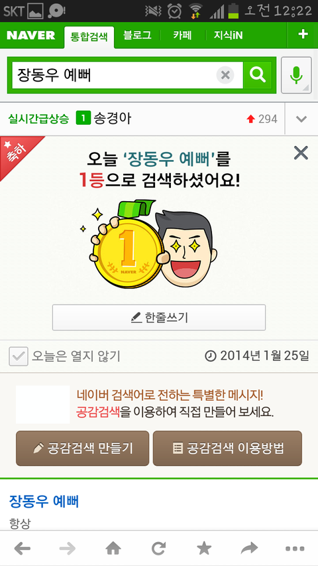Viewport: 318px width, 566px height.
Task: Open home from bottom toolbar
Action: (113, 549)
